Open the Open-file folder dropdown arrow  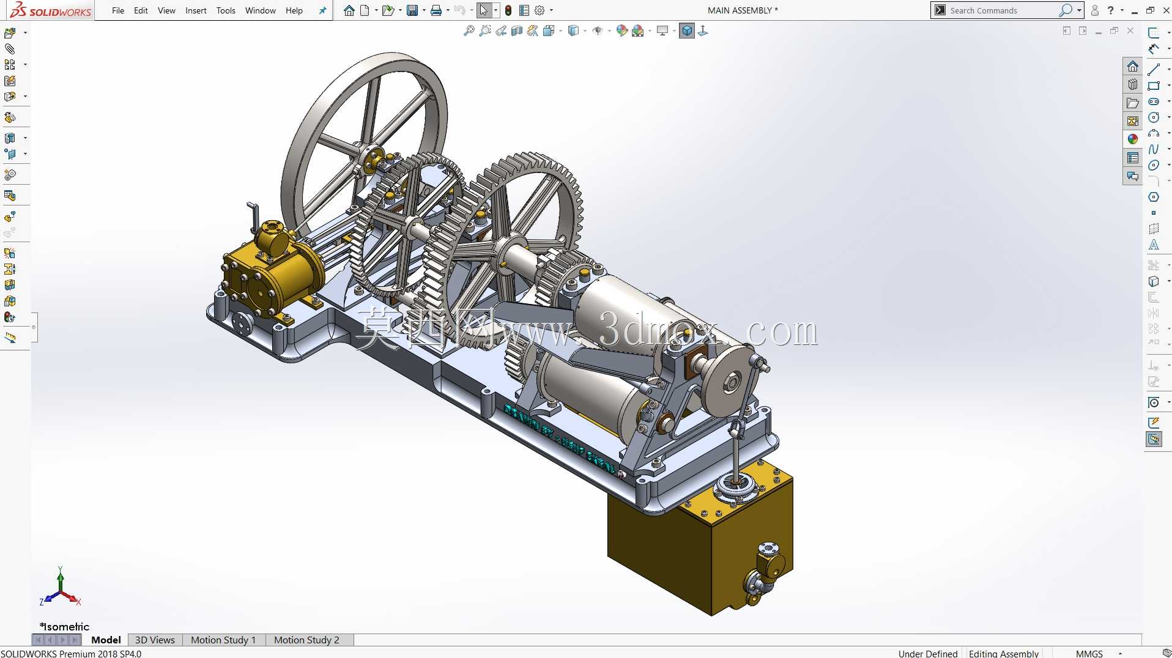tap(400, 10)
